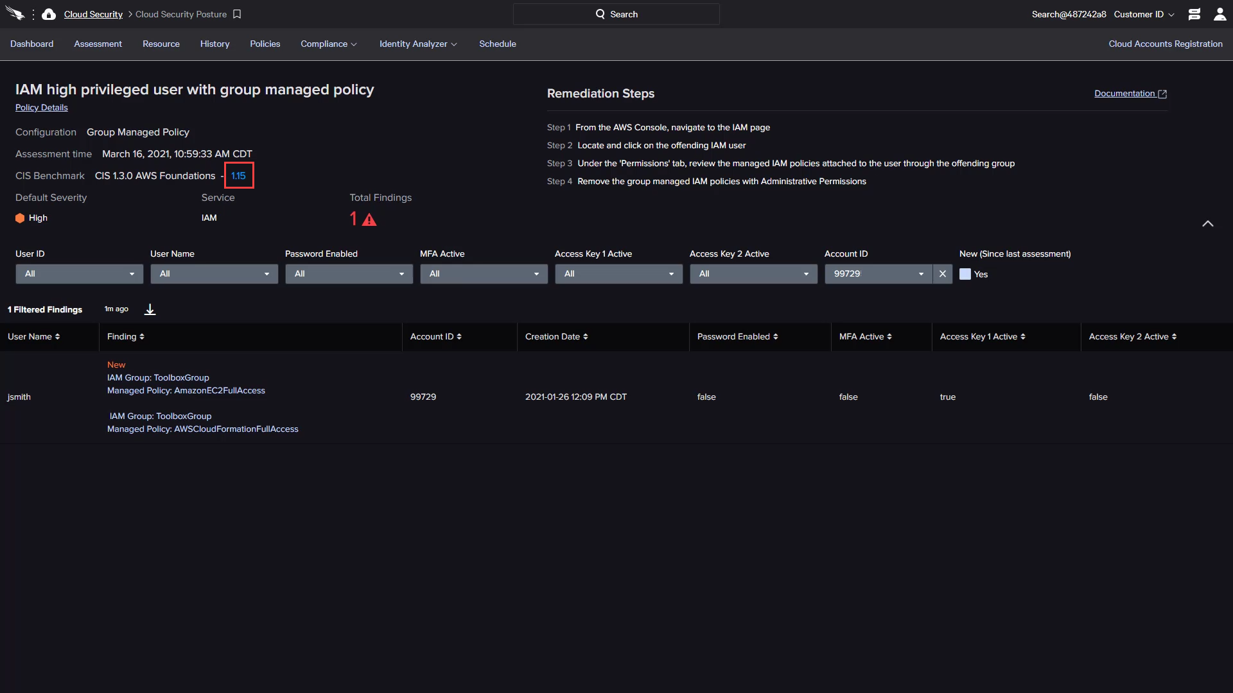Go to the Resource tab
This screenshot has width=1233, height=693.
pyautogui.click(x=161, y=44)
